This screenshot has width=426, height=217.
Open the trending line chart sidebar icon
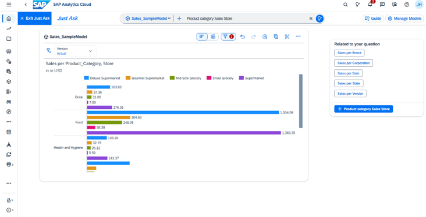pyautogui.click(x=9, y=29)
